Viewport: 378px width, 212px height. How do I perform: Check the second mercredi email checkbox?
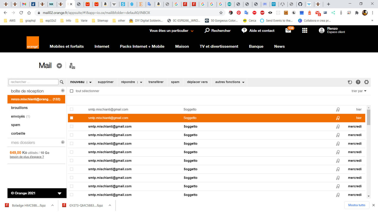click(x=71, y=135)
